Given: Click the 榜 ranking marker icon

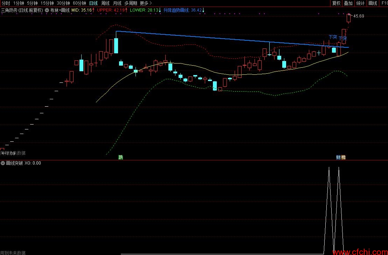Looking at the screenshot, I should tap(343, 157).
